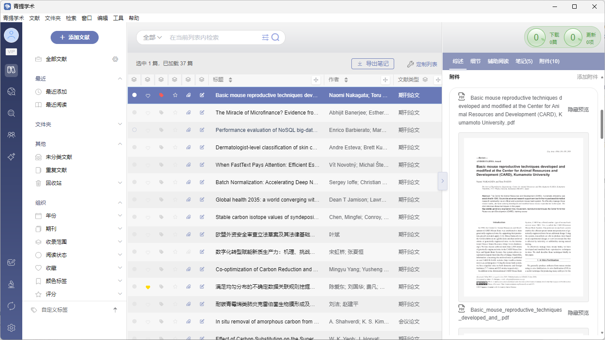Open the 全部 search scope dropdown
605x340 pixels.
pyautogui.click(x=152, y=37)
